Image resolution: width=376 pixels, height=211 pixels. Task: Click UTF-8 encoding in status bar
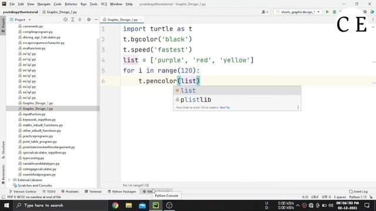pyautogui.click(x=327, y=197)
